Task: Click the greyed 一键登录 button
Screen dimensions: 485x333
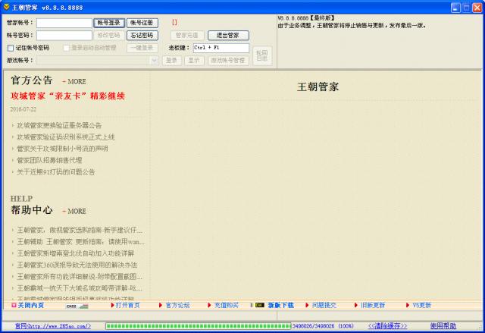Action: click(x=142, y=48)
